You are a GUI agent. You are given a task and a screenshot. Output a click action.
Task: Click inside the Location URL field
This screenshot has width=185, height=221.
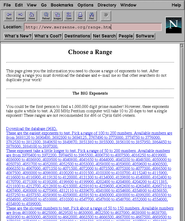tap(93, 27)
